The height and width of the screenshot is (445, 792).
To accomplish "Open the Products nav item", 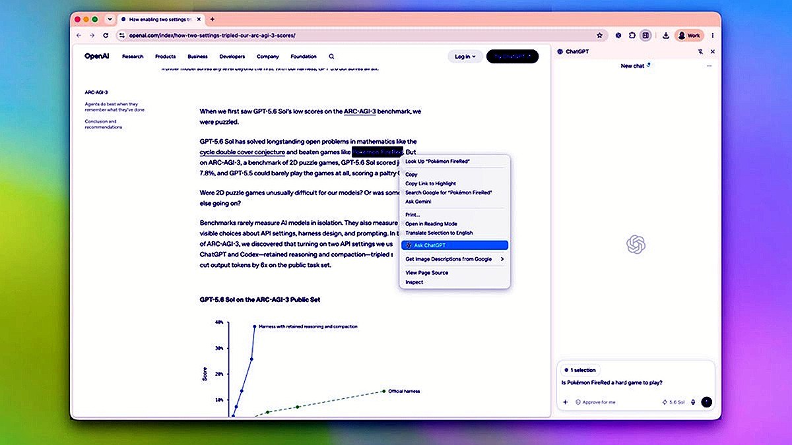I will (165, 57).
